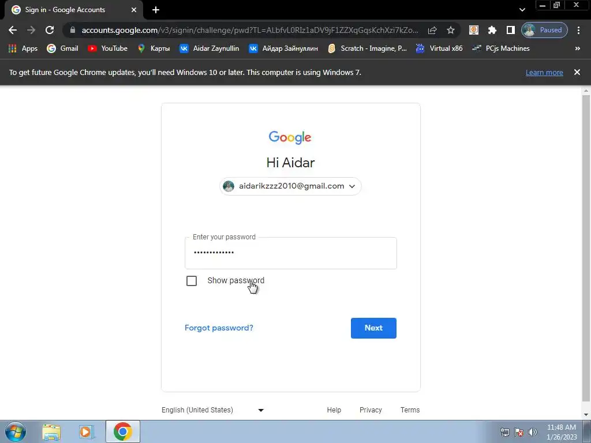This screenshot has width=591, height=443.
Task: Click the Forgot password? link
Action: tap(219, 328)
